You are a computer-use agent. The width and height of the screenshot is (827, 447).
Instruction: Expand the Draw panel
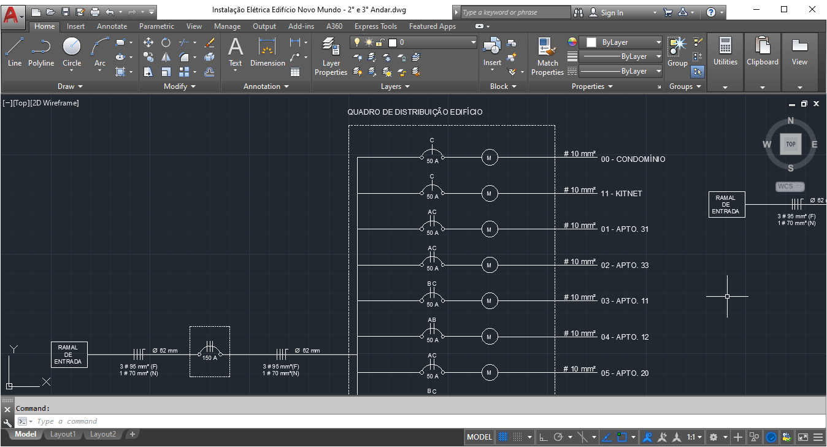(x=70, y=86)
